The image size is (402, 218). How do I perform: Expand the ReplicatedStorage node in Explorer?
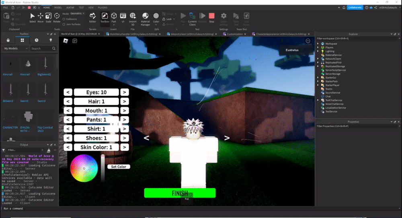318,66
